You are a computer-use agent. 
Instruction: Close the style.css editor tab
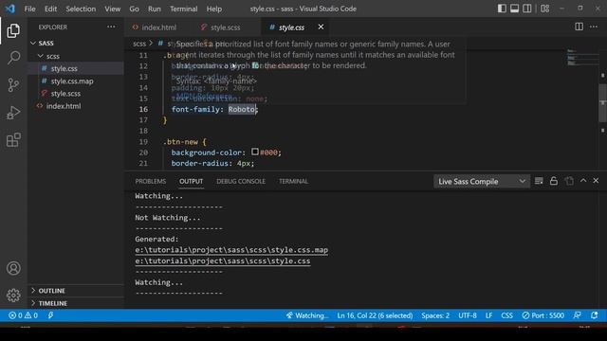[x=321, y=27]
